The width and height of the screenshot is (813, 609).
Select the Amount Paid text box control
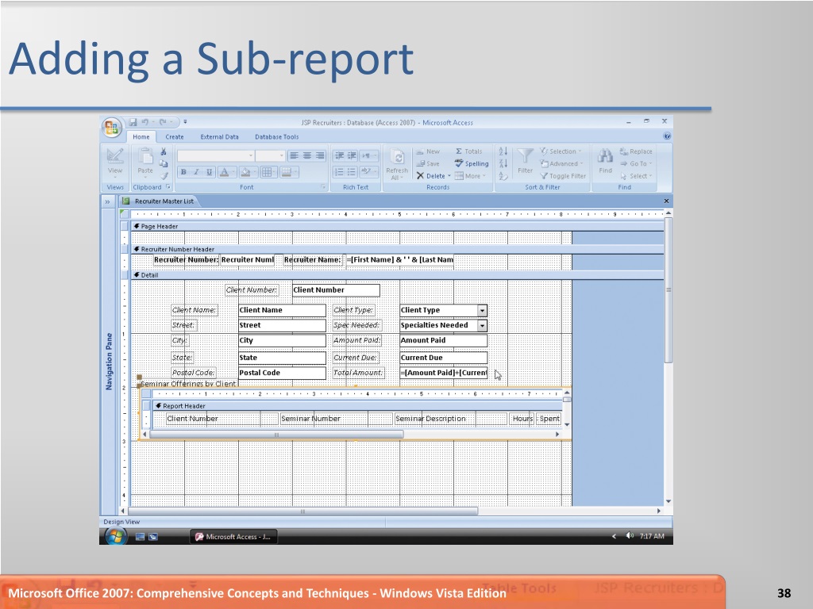pyautogui.click(x=443, y=340)
